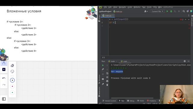This screenshot has height=109, width=193.
Task: Select the main.py editor tab
Action: [108, 15]
